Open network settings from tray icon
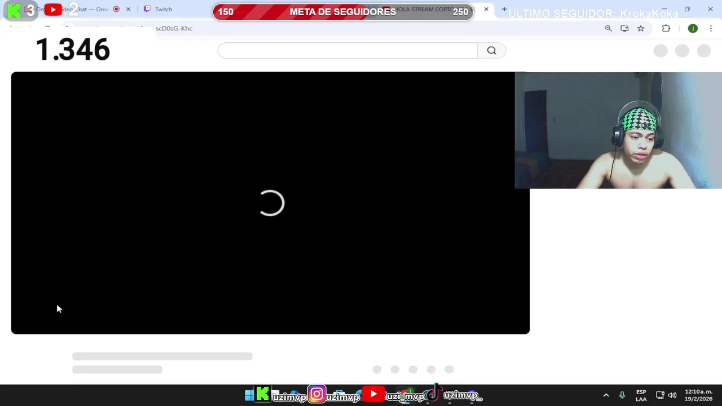Image resolution: width=722 pixels, height=406 pixels. 659,395
